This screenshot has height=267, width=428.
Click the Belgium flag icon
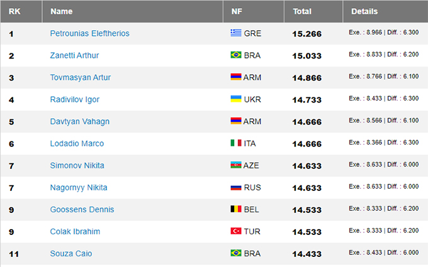236,209
